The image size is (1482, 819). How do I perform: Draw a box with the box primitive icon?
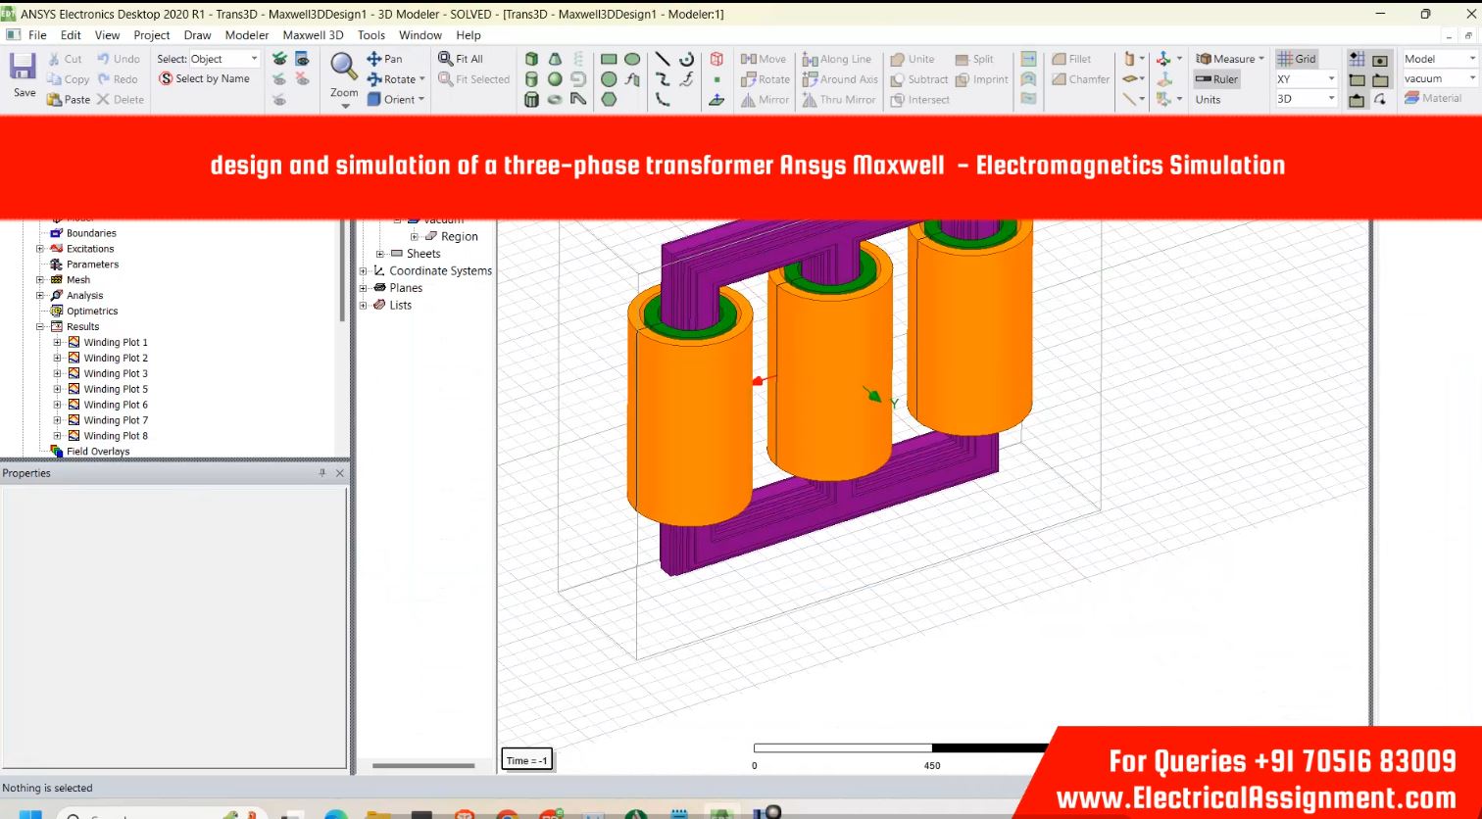(x=531, y=59)
